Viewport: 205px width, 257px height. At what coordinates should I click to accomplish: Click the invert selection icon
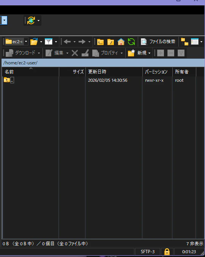point(181,53)
